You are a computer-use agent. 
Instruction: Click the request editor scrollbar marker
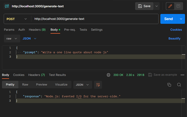click(183, 54)
